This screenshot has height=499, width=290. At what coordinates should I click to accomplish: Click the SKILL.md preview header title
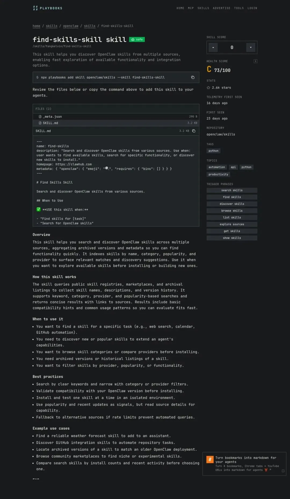tap(43, 131)
